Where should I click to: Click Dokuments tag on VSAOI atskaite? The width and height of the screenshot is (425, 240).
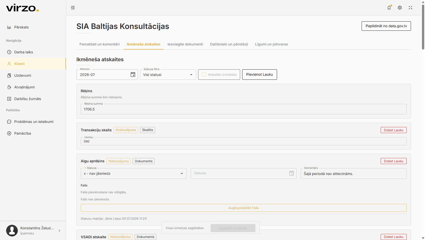pos(145,237)
